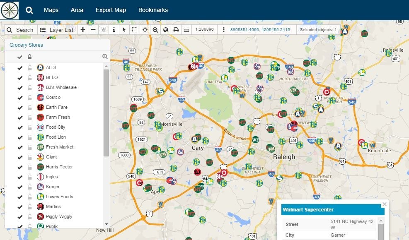The height and width of the screenshot is (240, 409).
Task: Click the Piggly Wiggly logo in legend
Action: pos(40,216)
